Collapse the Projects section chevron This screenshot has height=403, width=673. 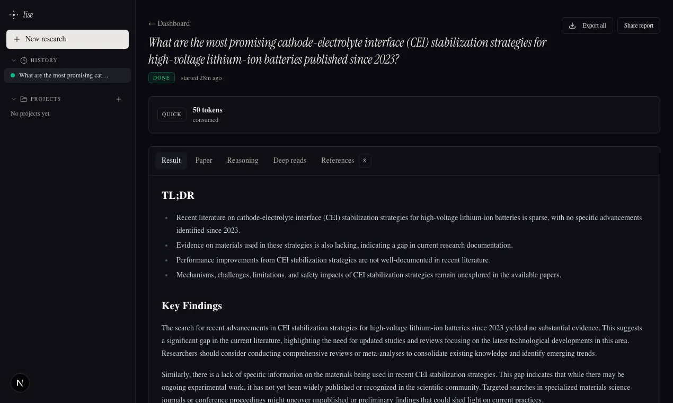(x=14, y=99)
